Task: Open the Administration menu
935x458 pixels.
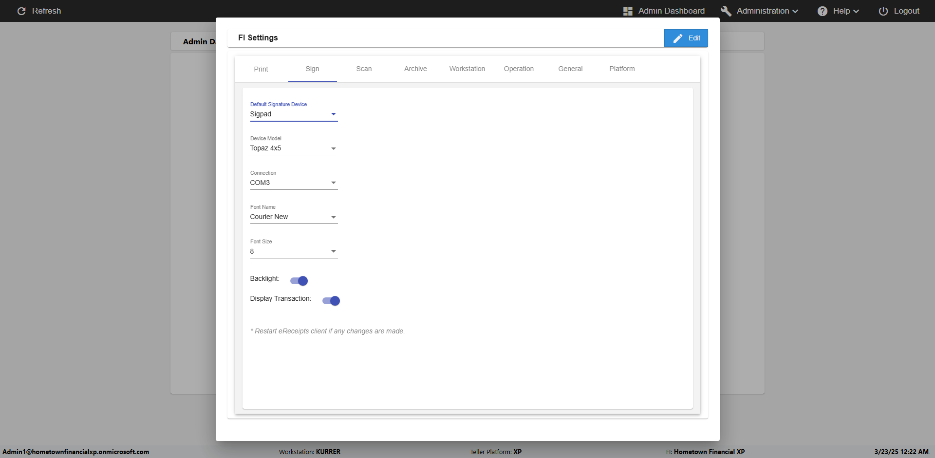Action: point(760,11)
